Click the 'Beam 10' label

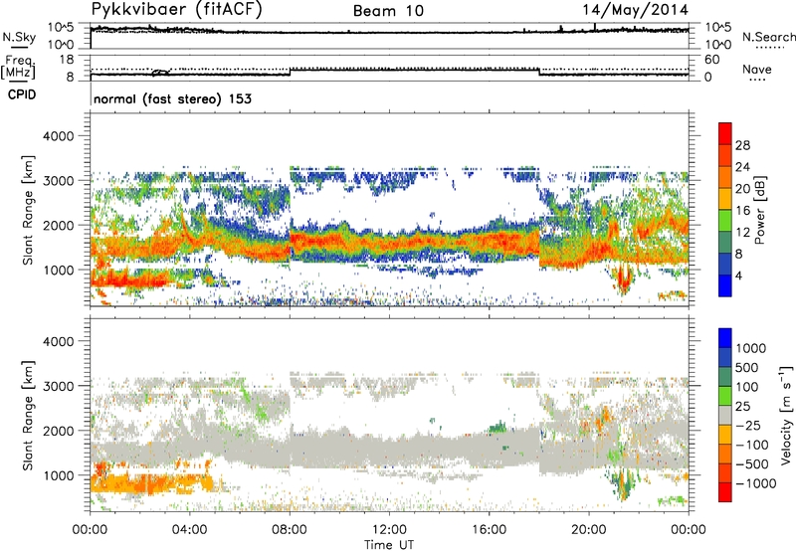point(388,11)
